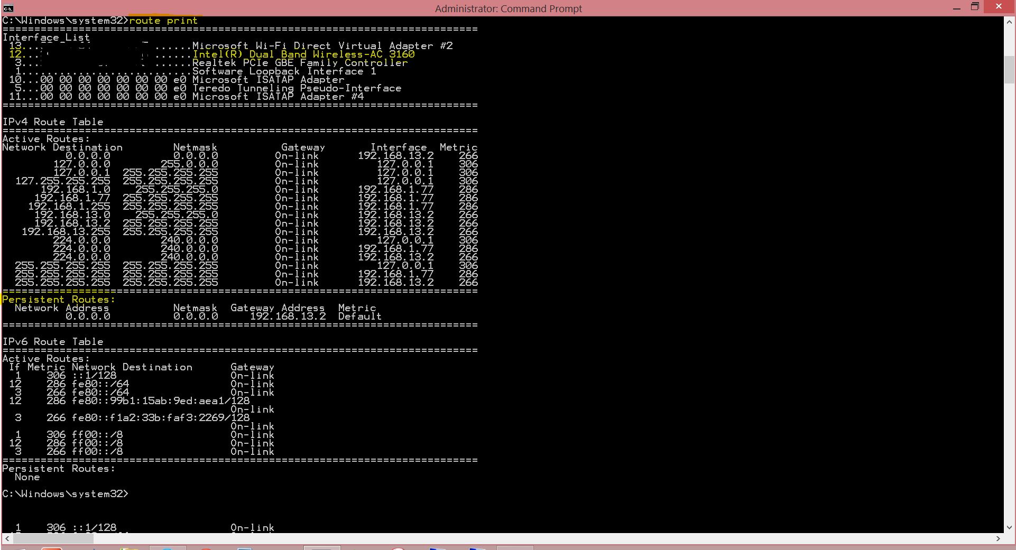Click persistent route gateway address 192.168.13.2
This screenshot has width=1016, height=550.
[x=288, y=316]
